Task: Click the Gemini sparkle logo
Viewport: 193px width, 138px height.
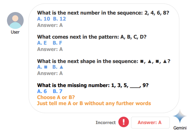Action: click(x=180, y=116)
